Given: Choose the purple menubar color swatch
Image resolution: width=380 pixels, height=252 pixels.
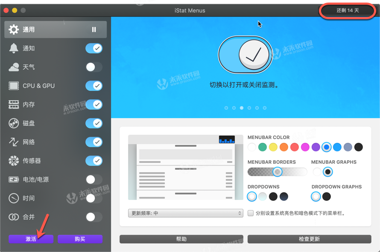Looking at the screenshot, I should [316, 147].
